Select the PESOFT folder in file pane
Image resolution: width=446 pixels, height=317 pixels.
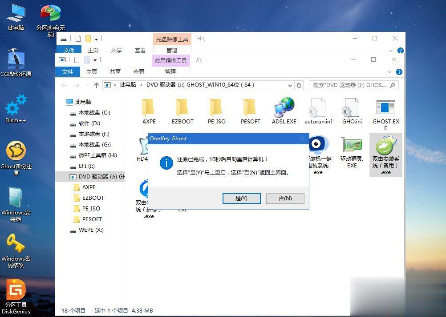[250, 111]
